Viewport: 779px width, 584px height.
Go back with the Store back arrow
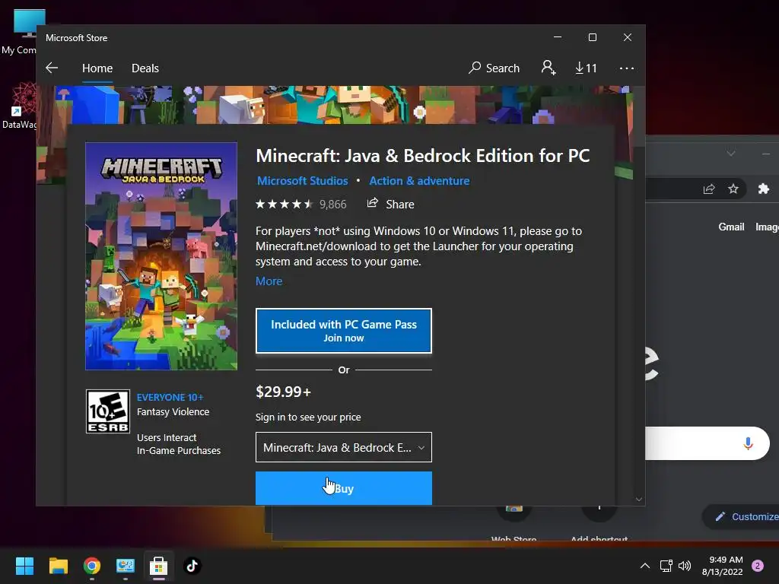[52, 68]
